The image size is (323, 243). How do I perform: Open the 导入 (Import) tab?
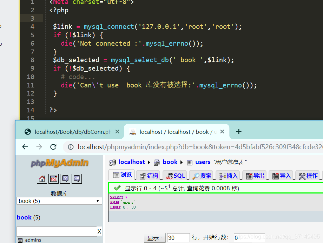click(x=281, y=176)
